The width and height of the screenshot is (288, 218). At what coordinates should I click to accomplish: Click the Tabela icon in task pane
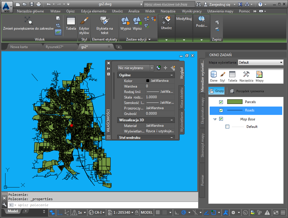click(232, 76)
